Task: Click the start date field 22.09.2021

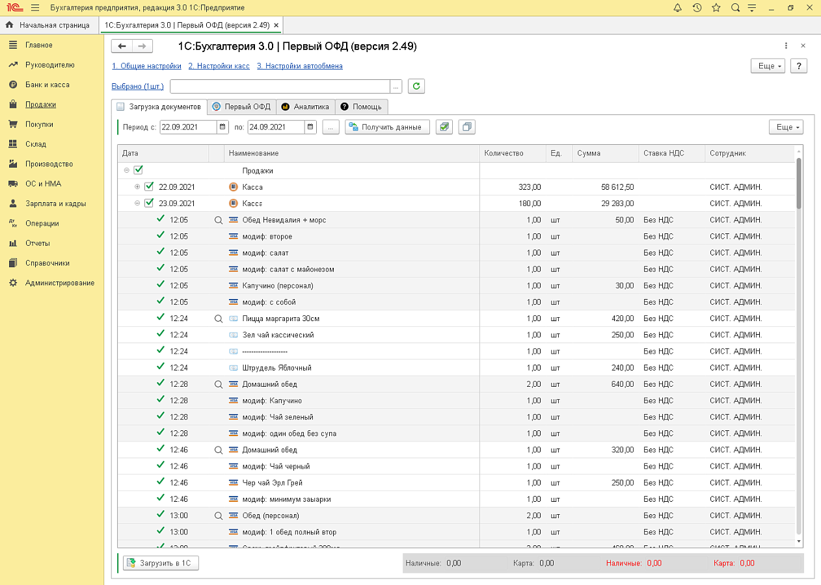Action: (x=188, y=127)
